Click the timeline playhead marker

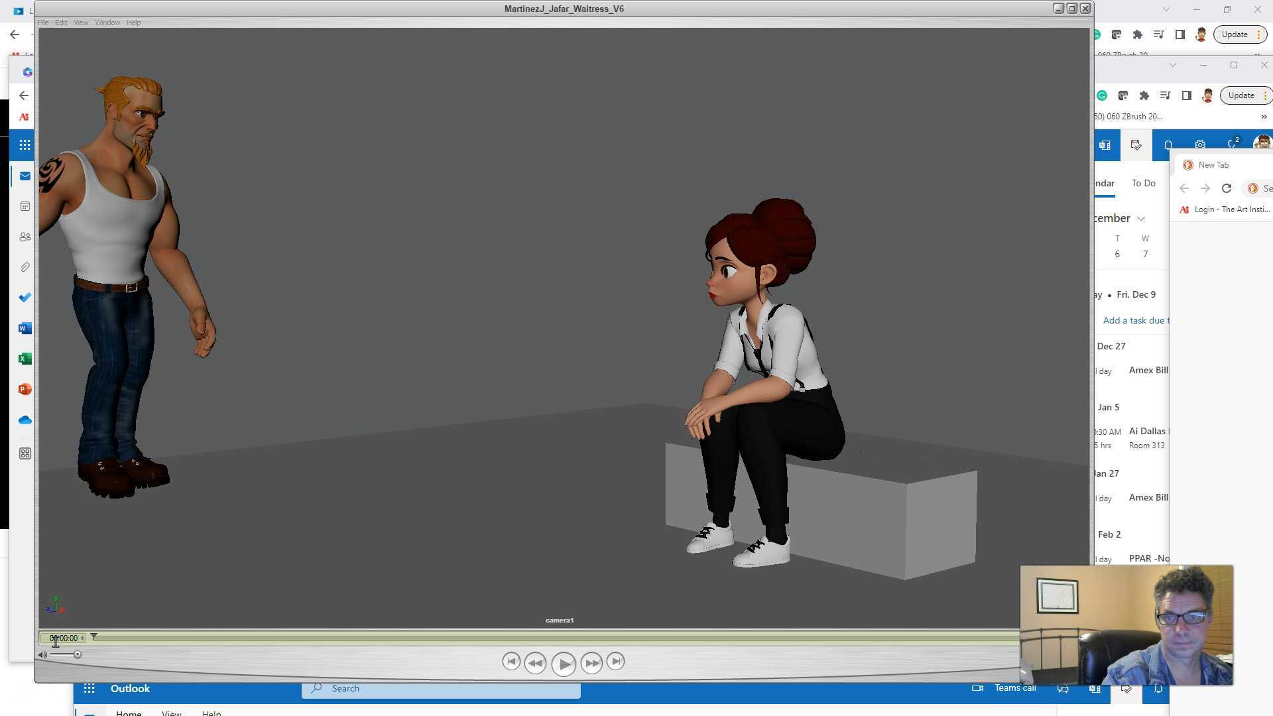[94, 637]
